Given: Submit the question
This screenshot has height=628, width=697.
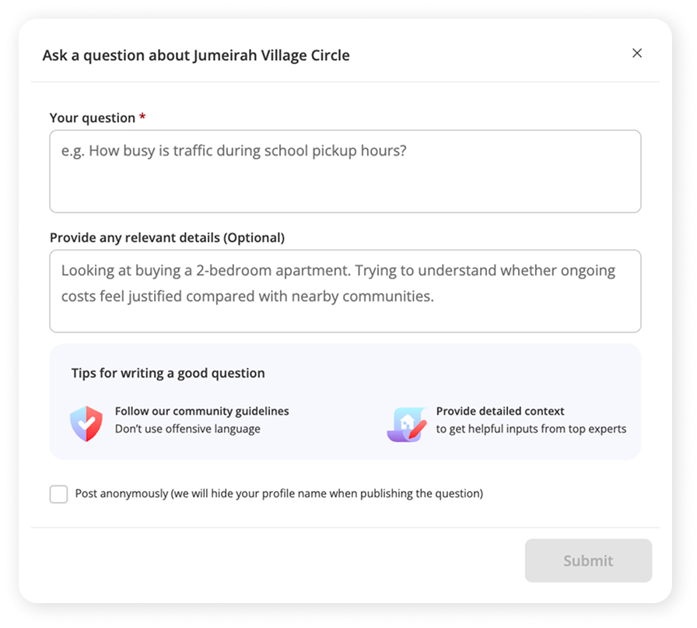Looking at the screenshot, I should (588, 560).
